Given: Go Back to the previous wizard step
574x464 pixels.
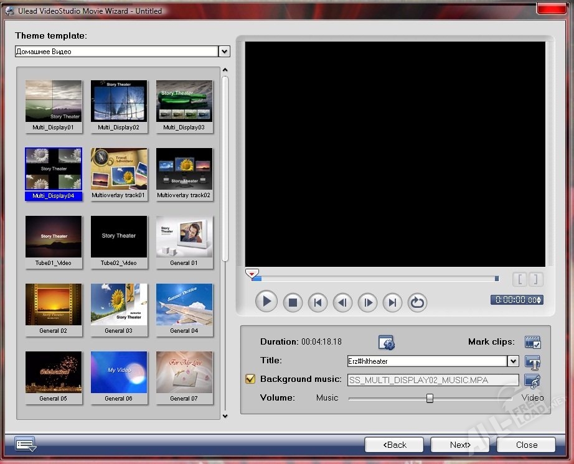Looking at the screenshot, I should click(x=394, y=445).
